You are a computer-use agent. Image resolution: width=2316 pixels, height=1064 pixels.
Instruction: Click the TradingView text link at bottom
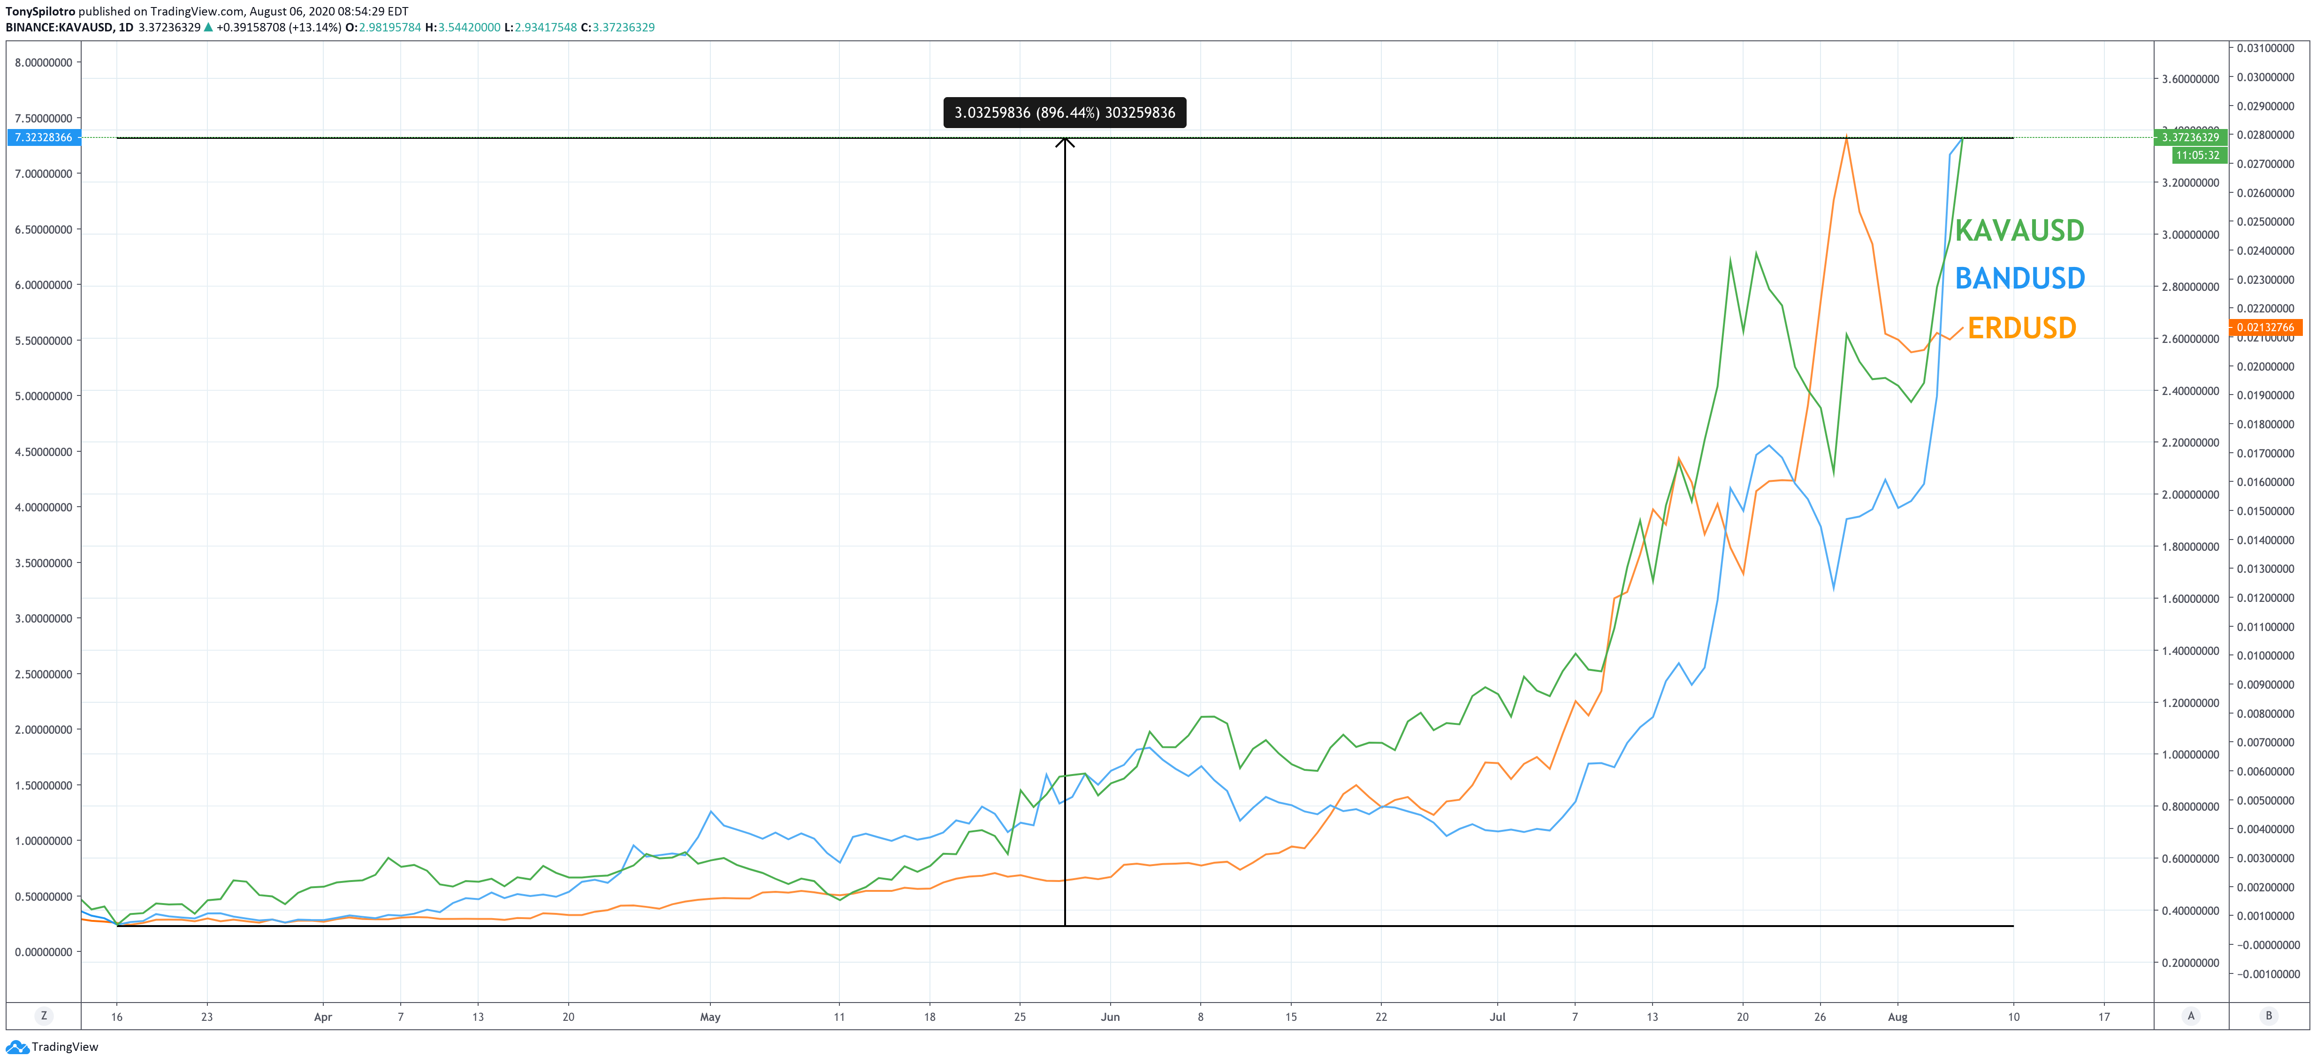(x=65, y=1047)
